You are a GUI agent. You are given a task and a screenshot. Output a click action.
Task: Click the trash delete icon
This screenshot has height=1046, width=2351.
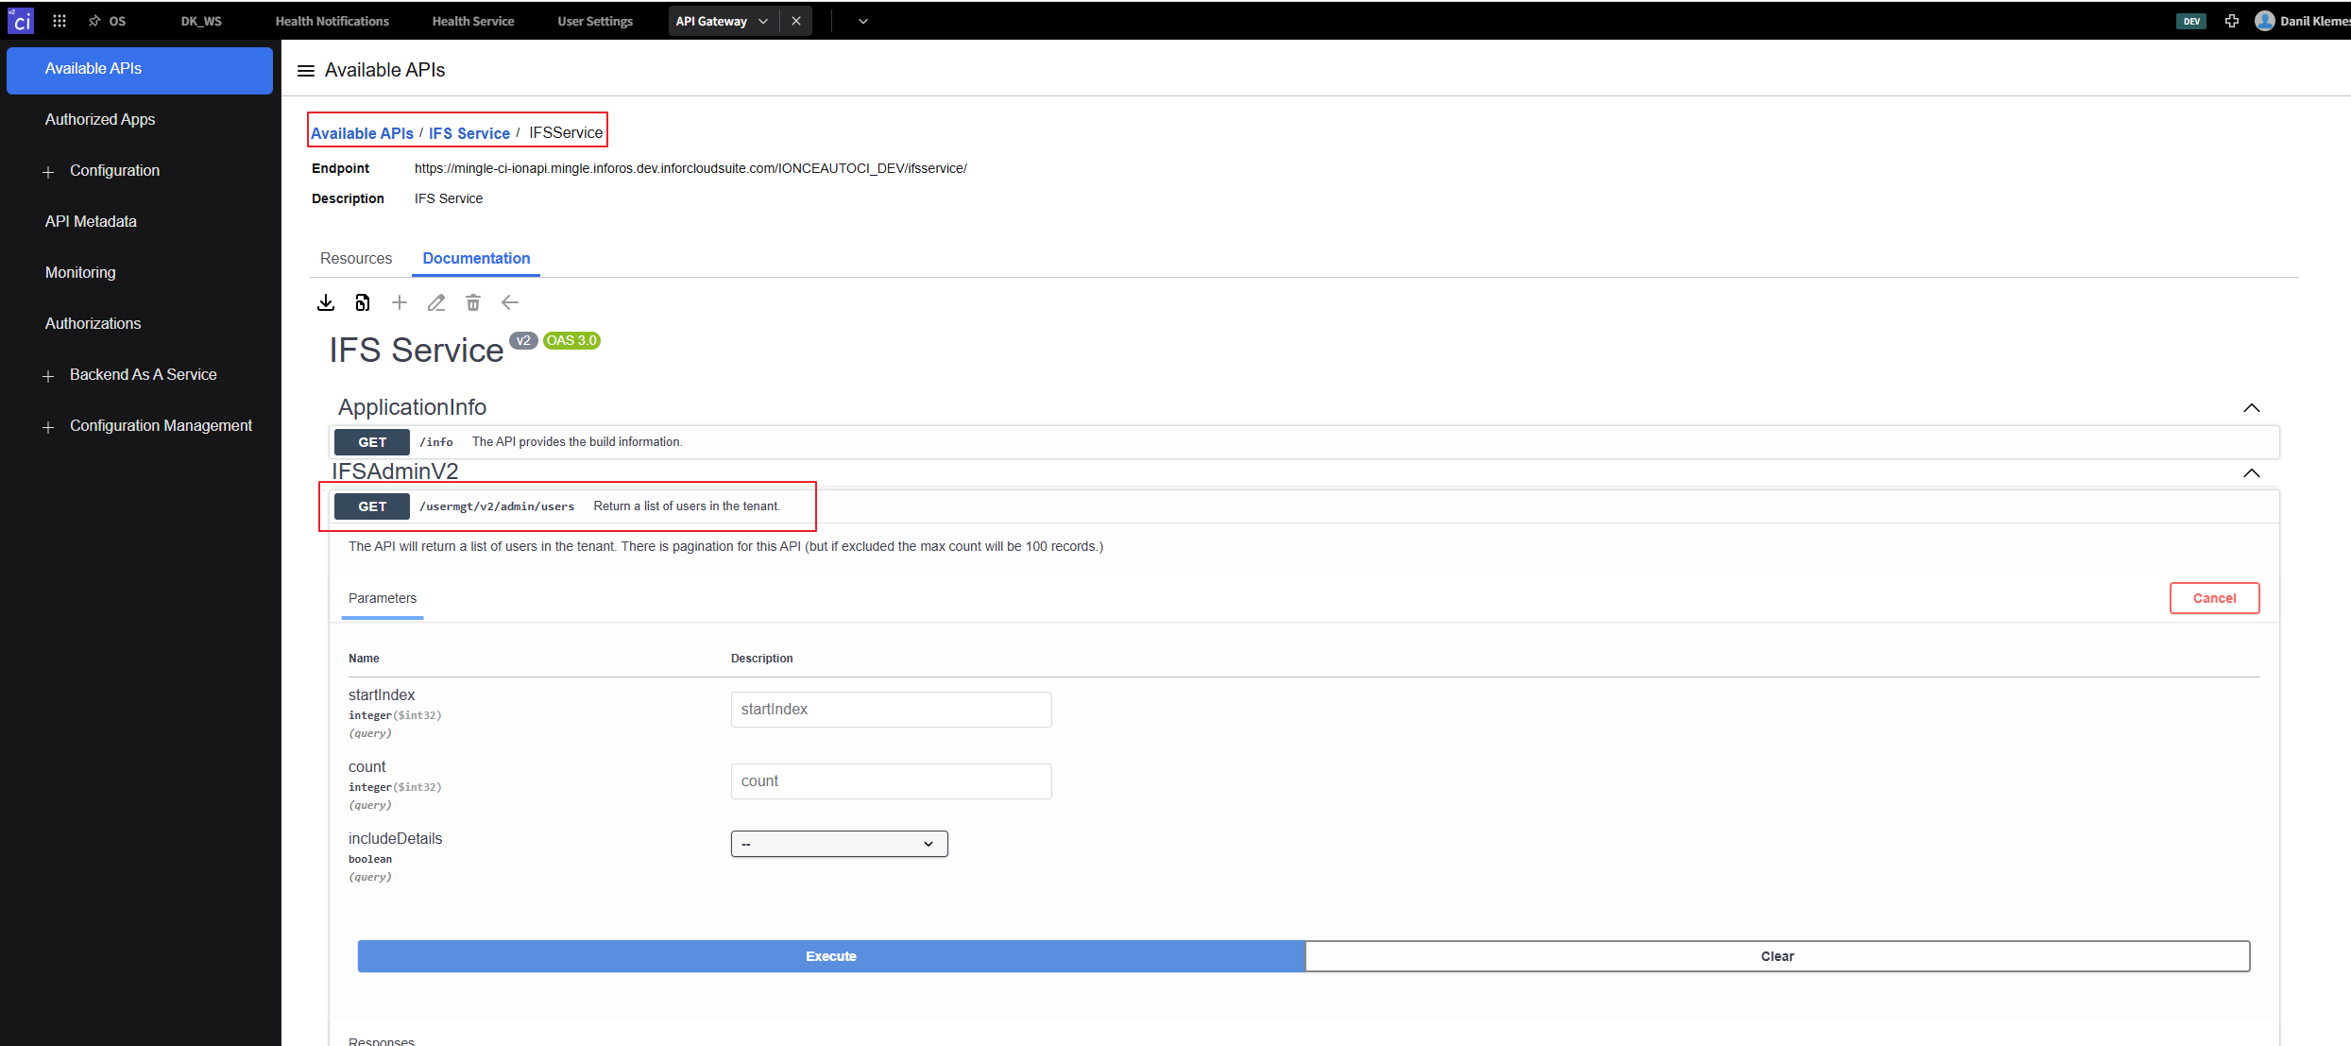pyautogui.click(x=473, y=302)
